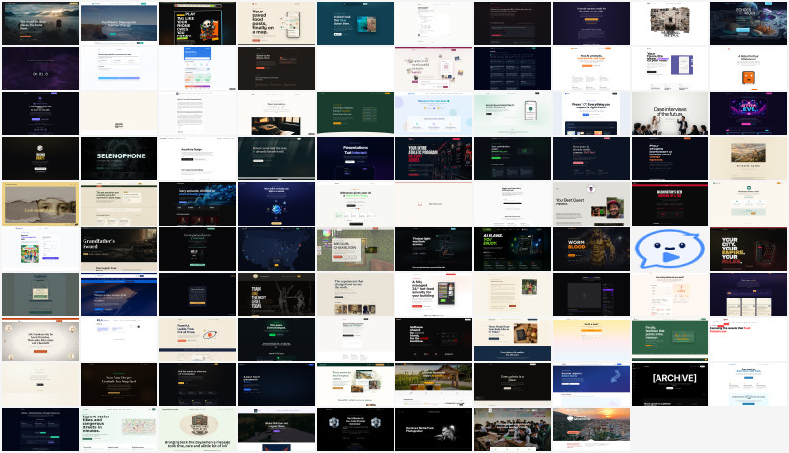Viewport: 789px width, 453px height.
Task: Select the Grandfather's Sword thumbnail
Action: (x=119, y=250)
